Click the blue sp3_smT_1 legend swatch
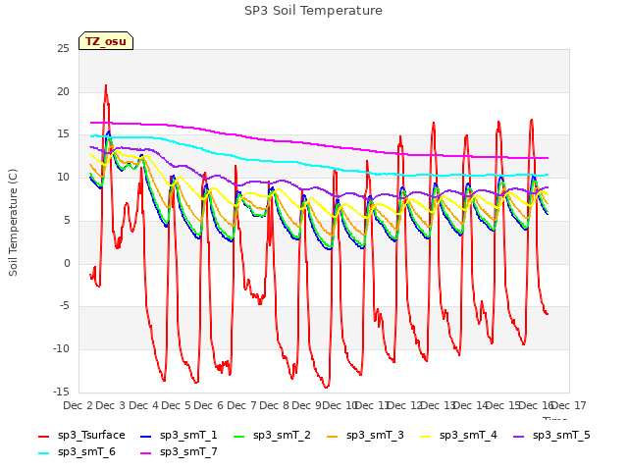Image resolution: width=628 pixels, height=471 pixels. point(146,436)
